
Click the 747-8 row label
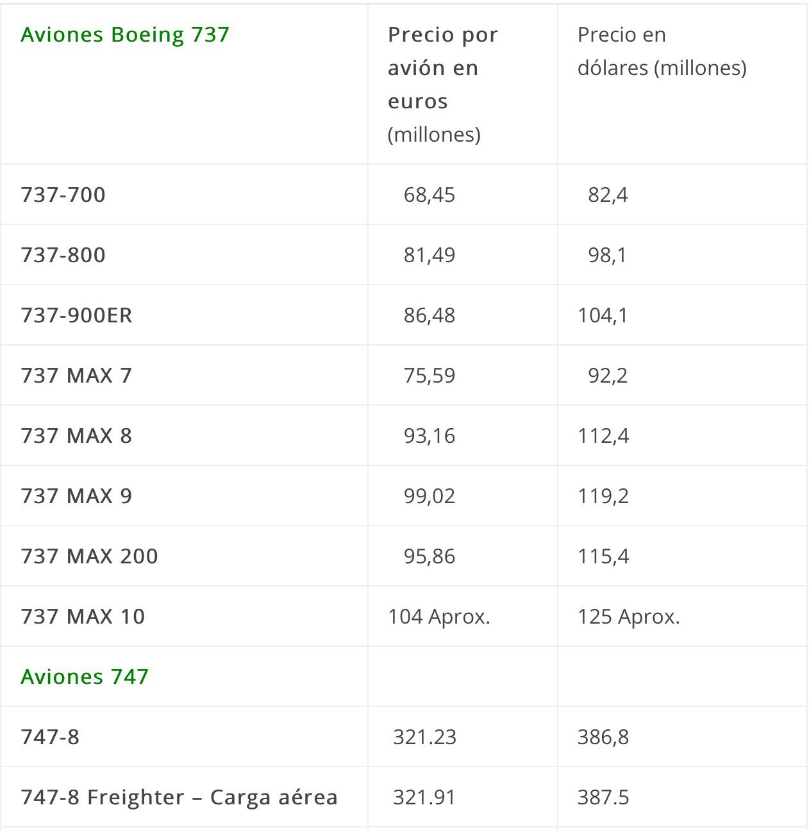point(51,737)
